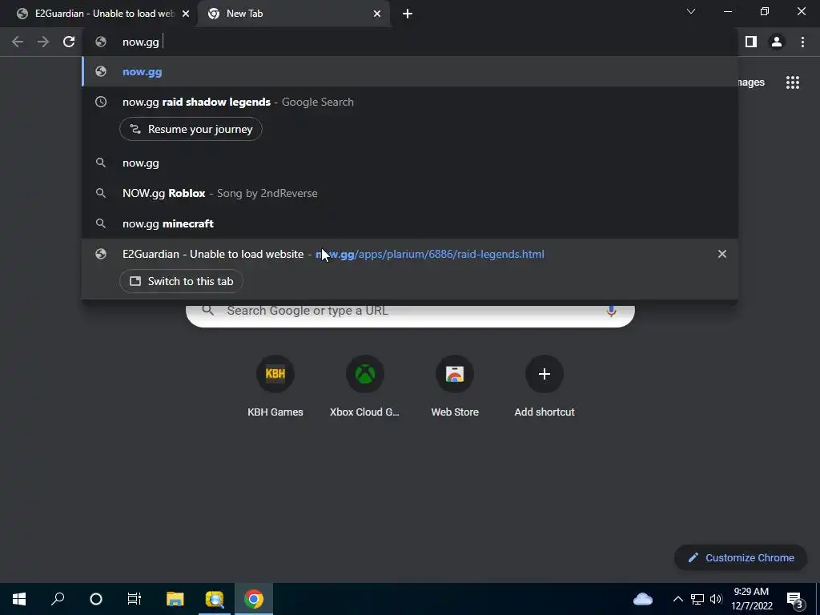
Task: Open Chrome's three-dot menu
Action: coord(802,42)
